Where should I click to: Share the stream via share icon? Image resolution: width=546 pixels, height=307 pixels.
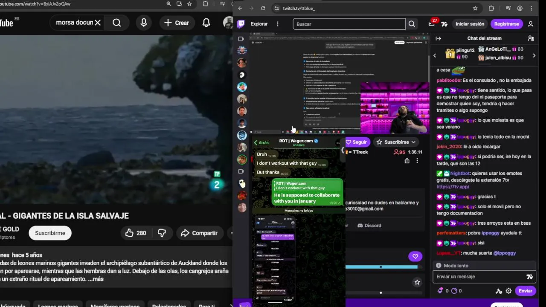tap(407, 161)
